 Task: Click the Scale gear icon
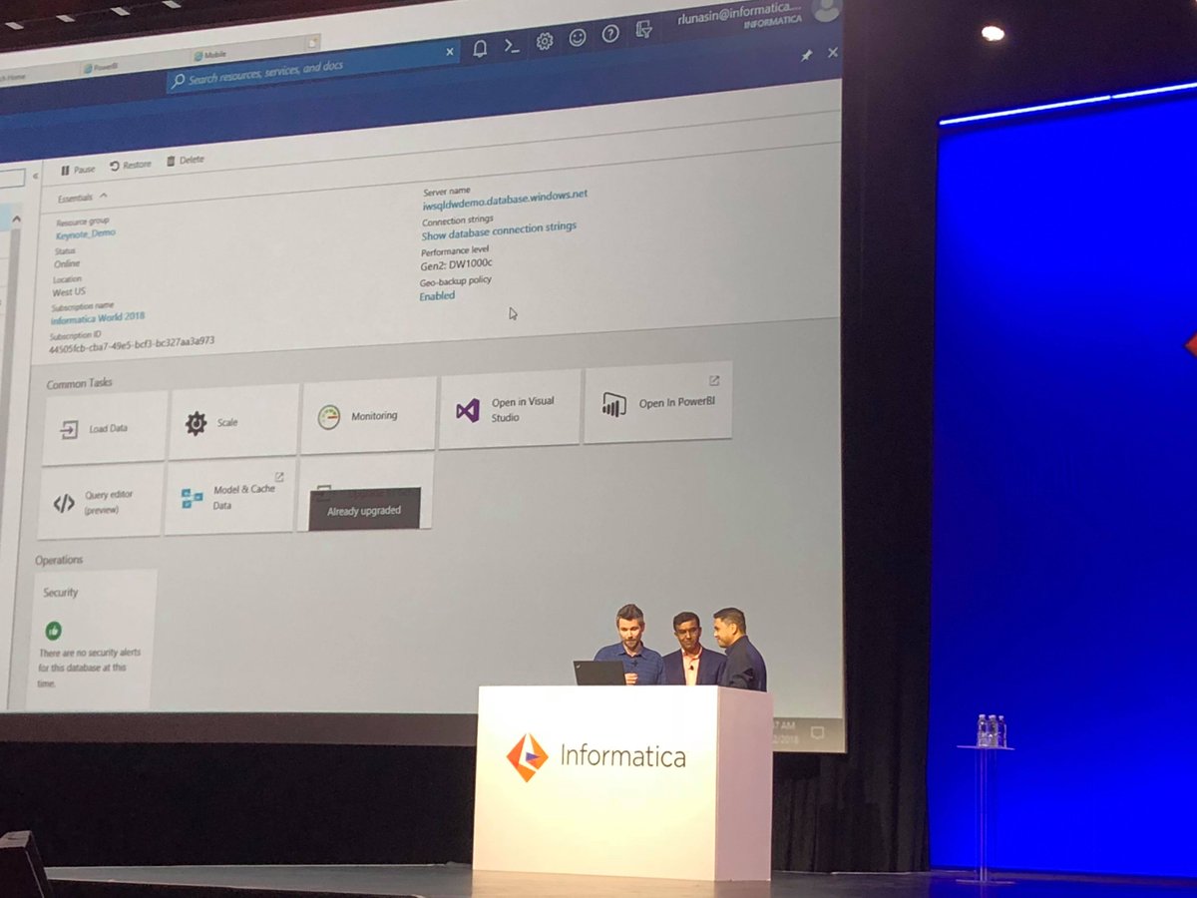[196, 423]
